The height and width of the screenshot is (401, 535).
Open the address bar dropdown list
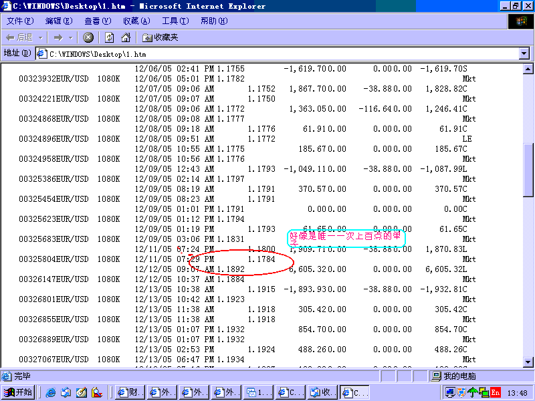point(524,53)
